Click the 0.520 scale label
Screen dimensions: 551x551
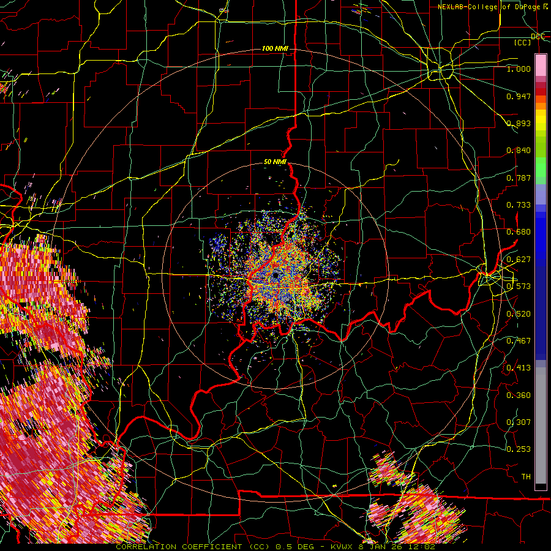tap(519, 314)
